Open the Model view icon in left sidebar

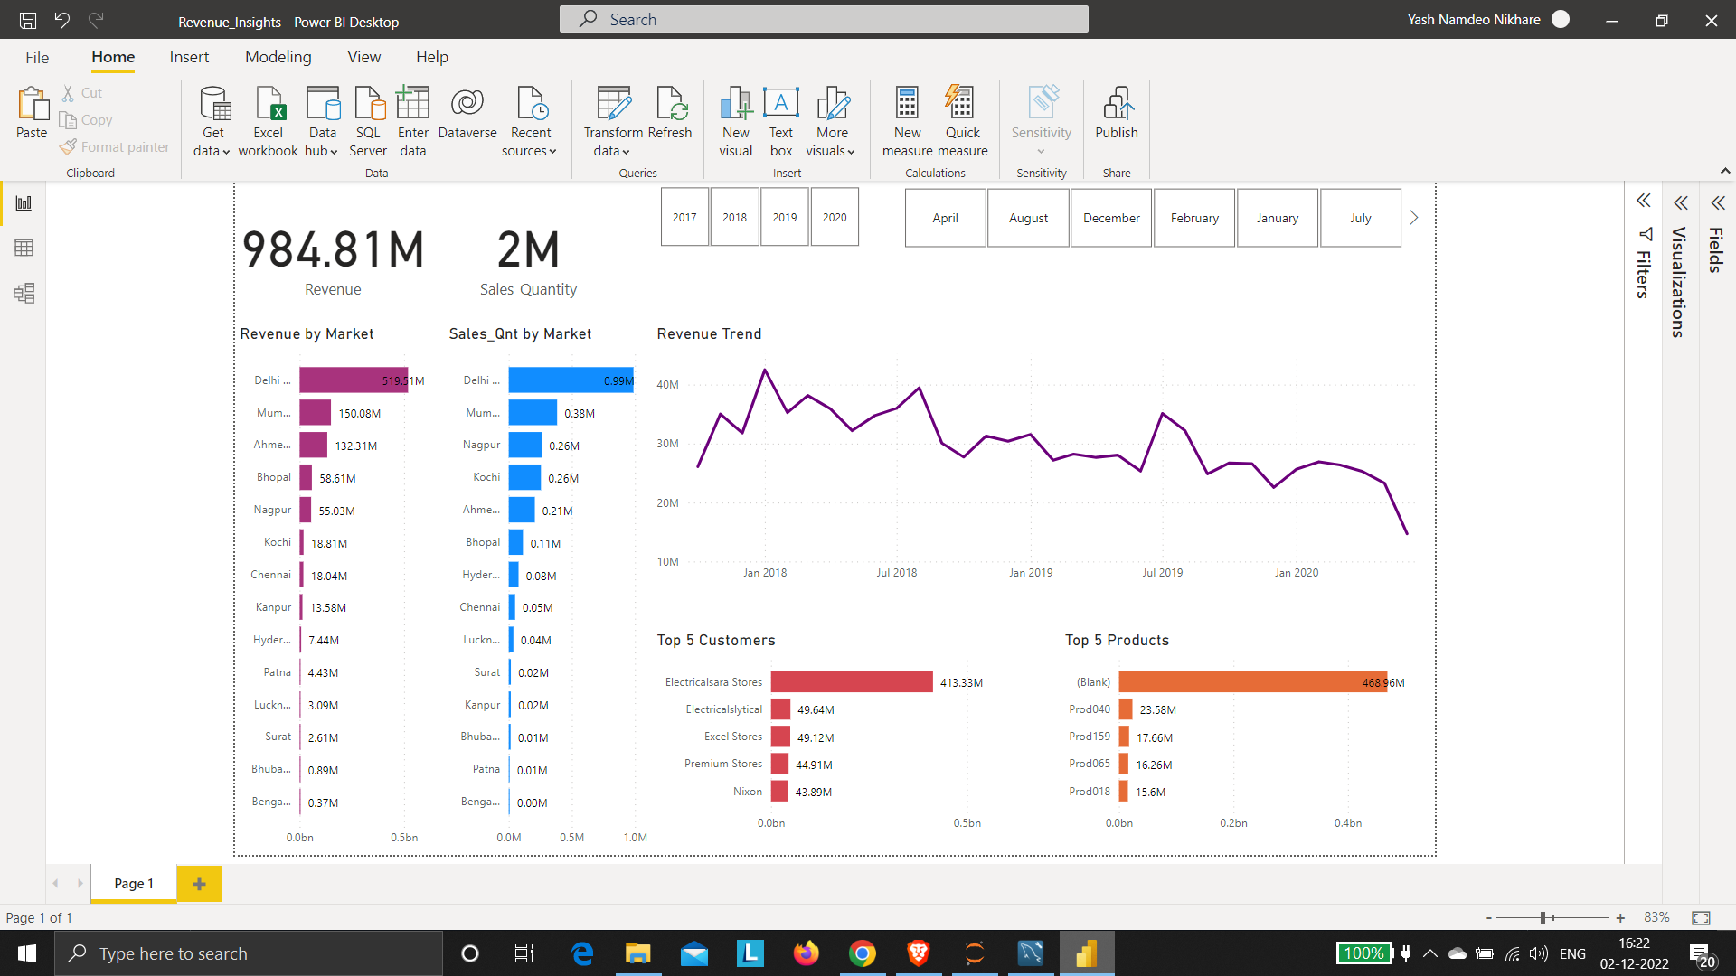pyautogui.click(x=23, y=293)
